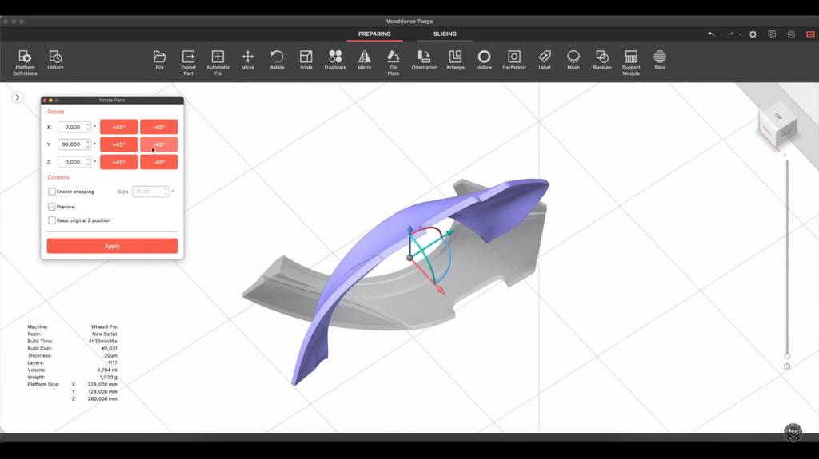Open the Boolean tool
This screenshot has height=459, width=819.
coord(602,60)
